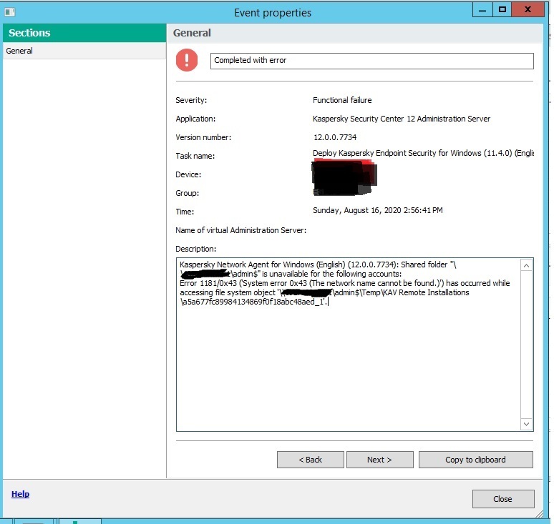Select General in the Sections list
The image size is (554, 524).
click(84, 51)
